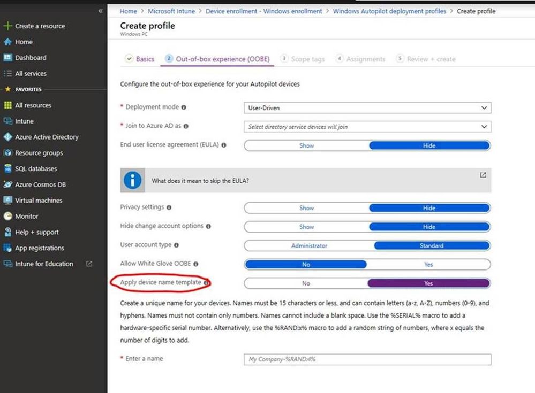Screen dimensions: 535x393
Task: Click the Deployment mode info icon
Action: tap(184, 107)
